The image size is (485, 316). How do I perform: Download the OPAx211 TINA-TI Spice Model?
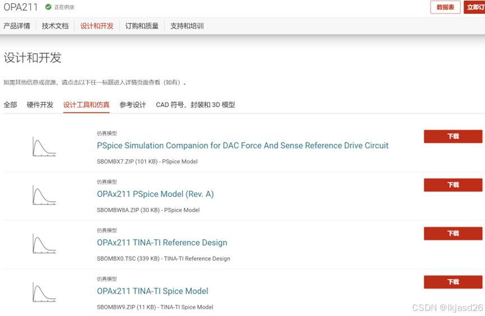point(453,282)
